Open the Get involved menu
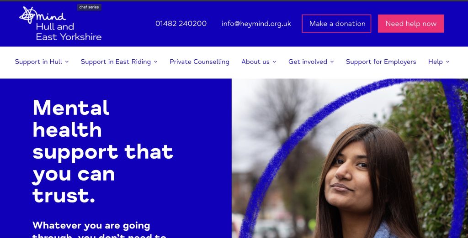Screen dimensions: 468x238 pyautogui.click(x=308, y=62)
